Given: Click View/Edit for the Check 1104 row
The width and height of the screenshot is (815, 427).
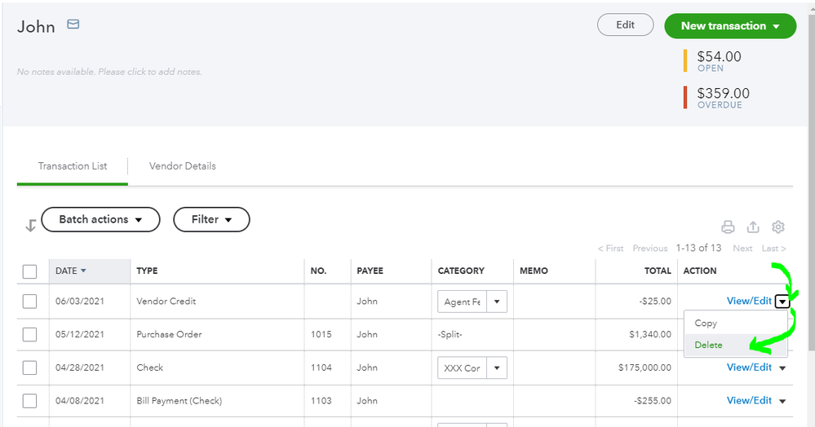Looking at the screenshot, I should click(x=749, y=368).
